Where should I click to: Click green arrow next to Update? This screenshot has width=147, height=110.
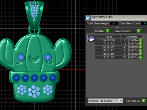[x=107, y=31]
